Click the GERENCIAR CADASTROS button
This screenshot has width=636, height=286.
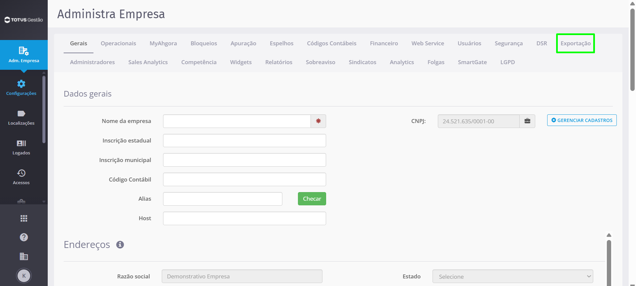(582, 120)
